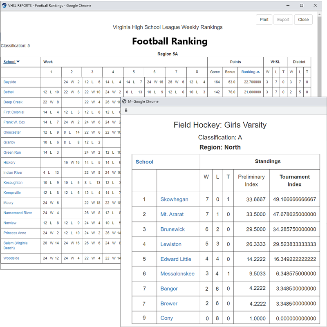327x327 pixels.
Task: Click the Region: North heading
Action: (x=220, y=147)
